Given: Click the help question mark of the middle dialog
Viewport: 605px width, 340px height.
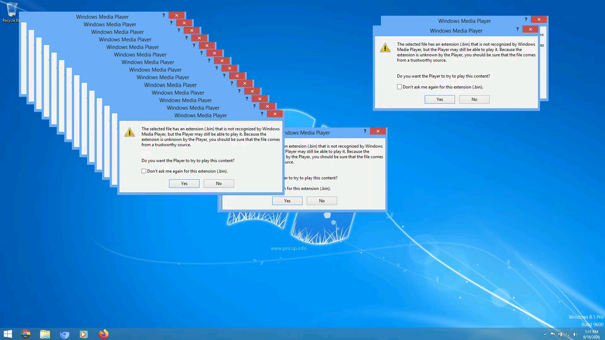Looking at the screenshot, I should pos(365,131).
